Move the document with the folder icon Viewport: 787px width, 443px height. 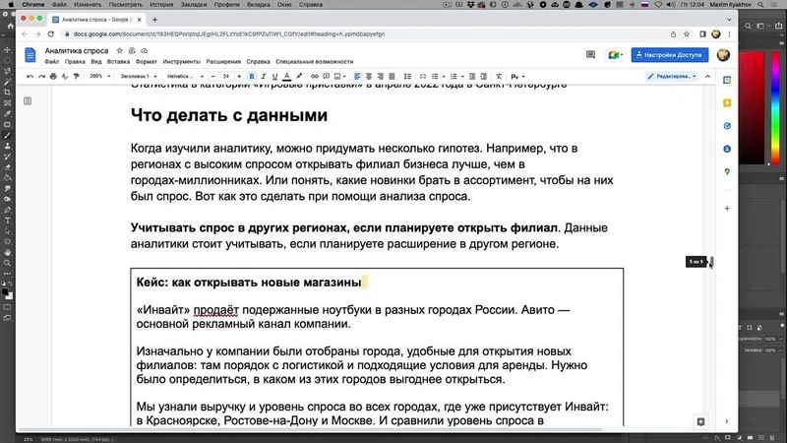[132, 51]
